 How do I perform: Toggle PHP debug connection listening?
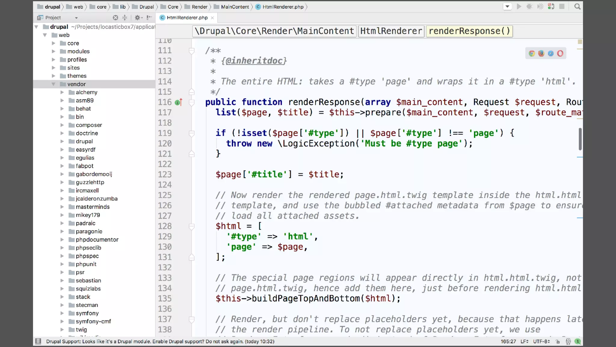point(551,7)
